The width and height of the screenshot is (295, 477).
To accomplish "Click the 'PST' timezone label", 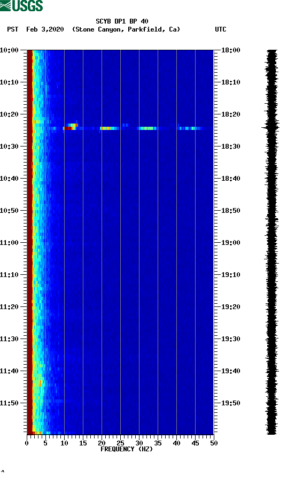I will 12,29.
